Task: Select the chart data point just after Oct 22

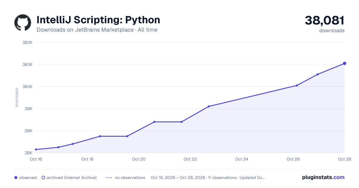Action: point(209,106)
